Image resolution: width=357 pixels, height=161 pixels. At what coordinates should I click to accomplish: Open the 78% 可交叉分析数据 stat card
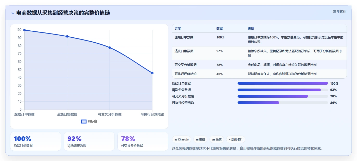tap(143, 141)
